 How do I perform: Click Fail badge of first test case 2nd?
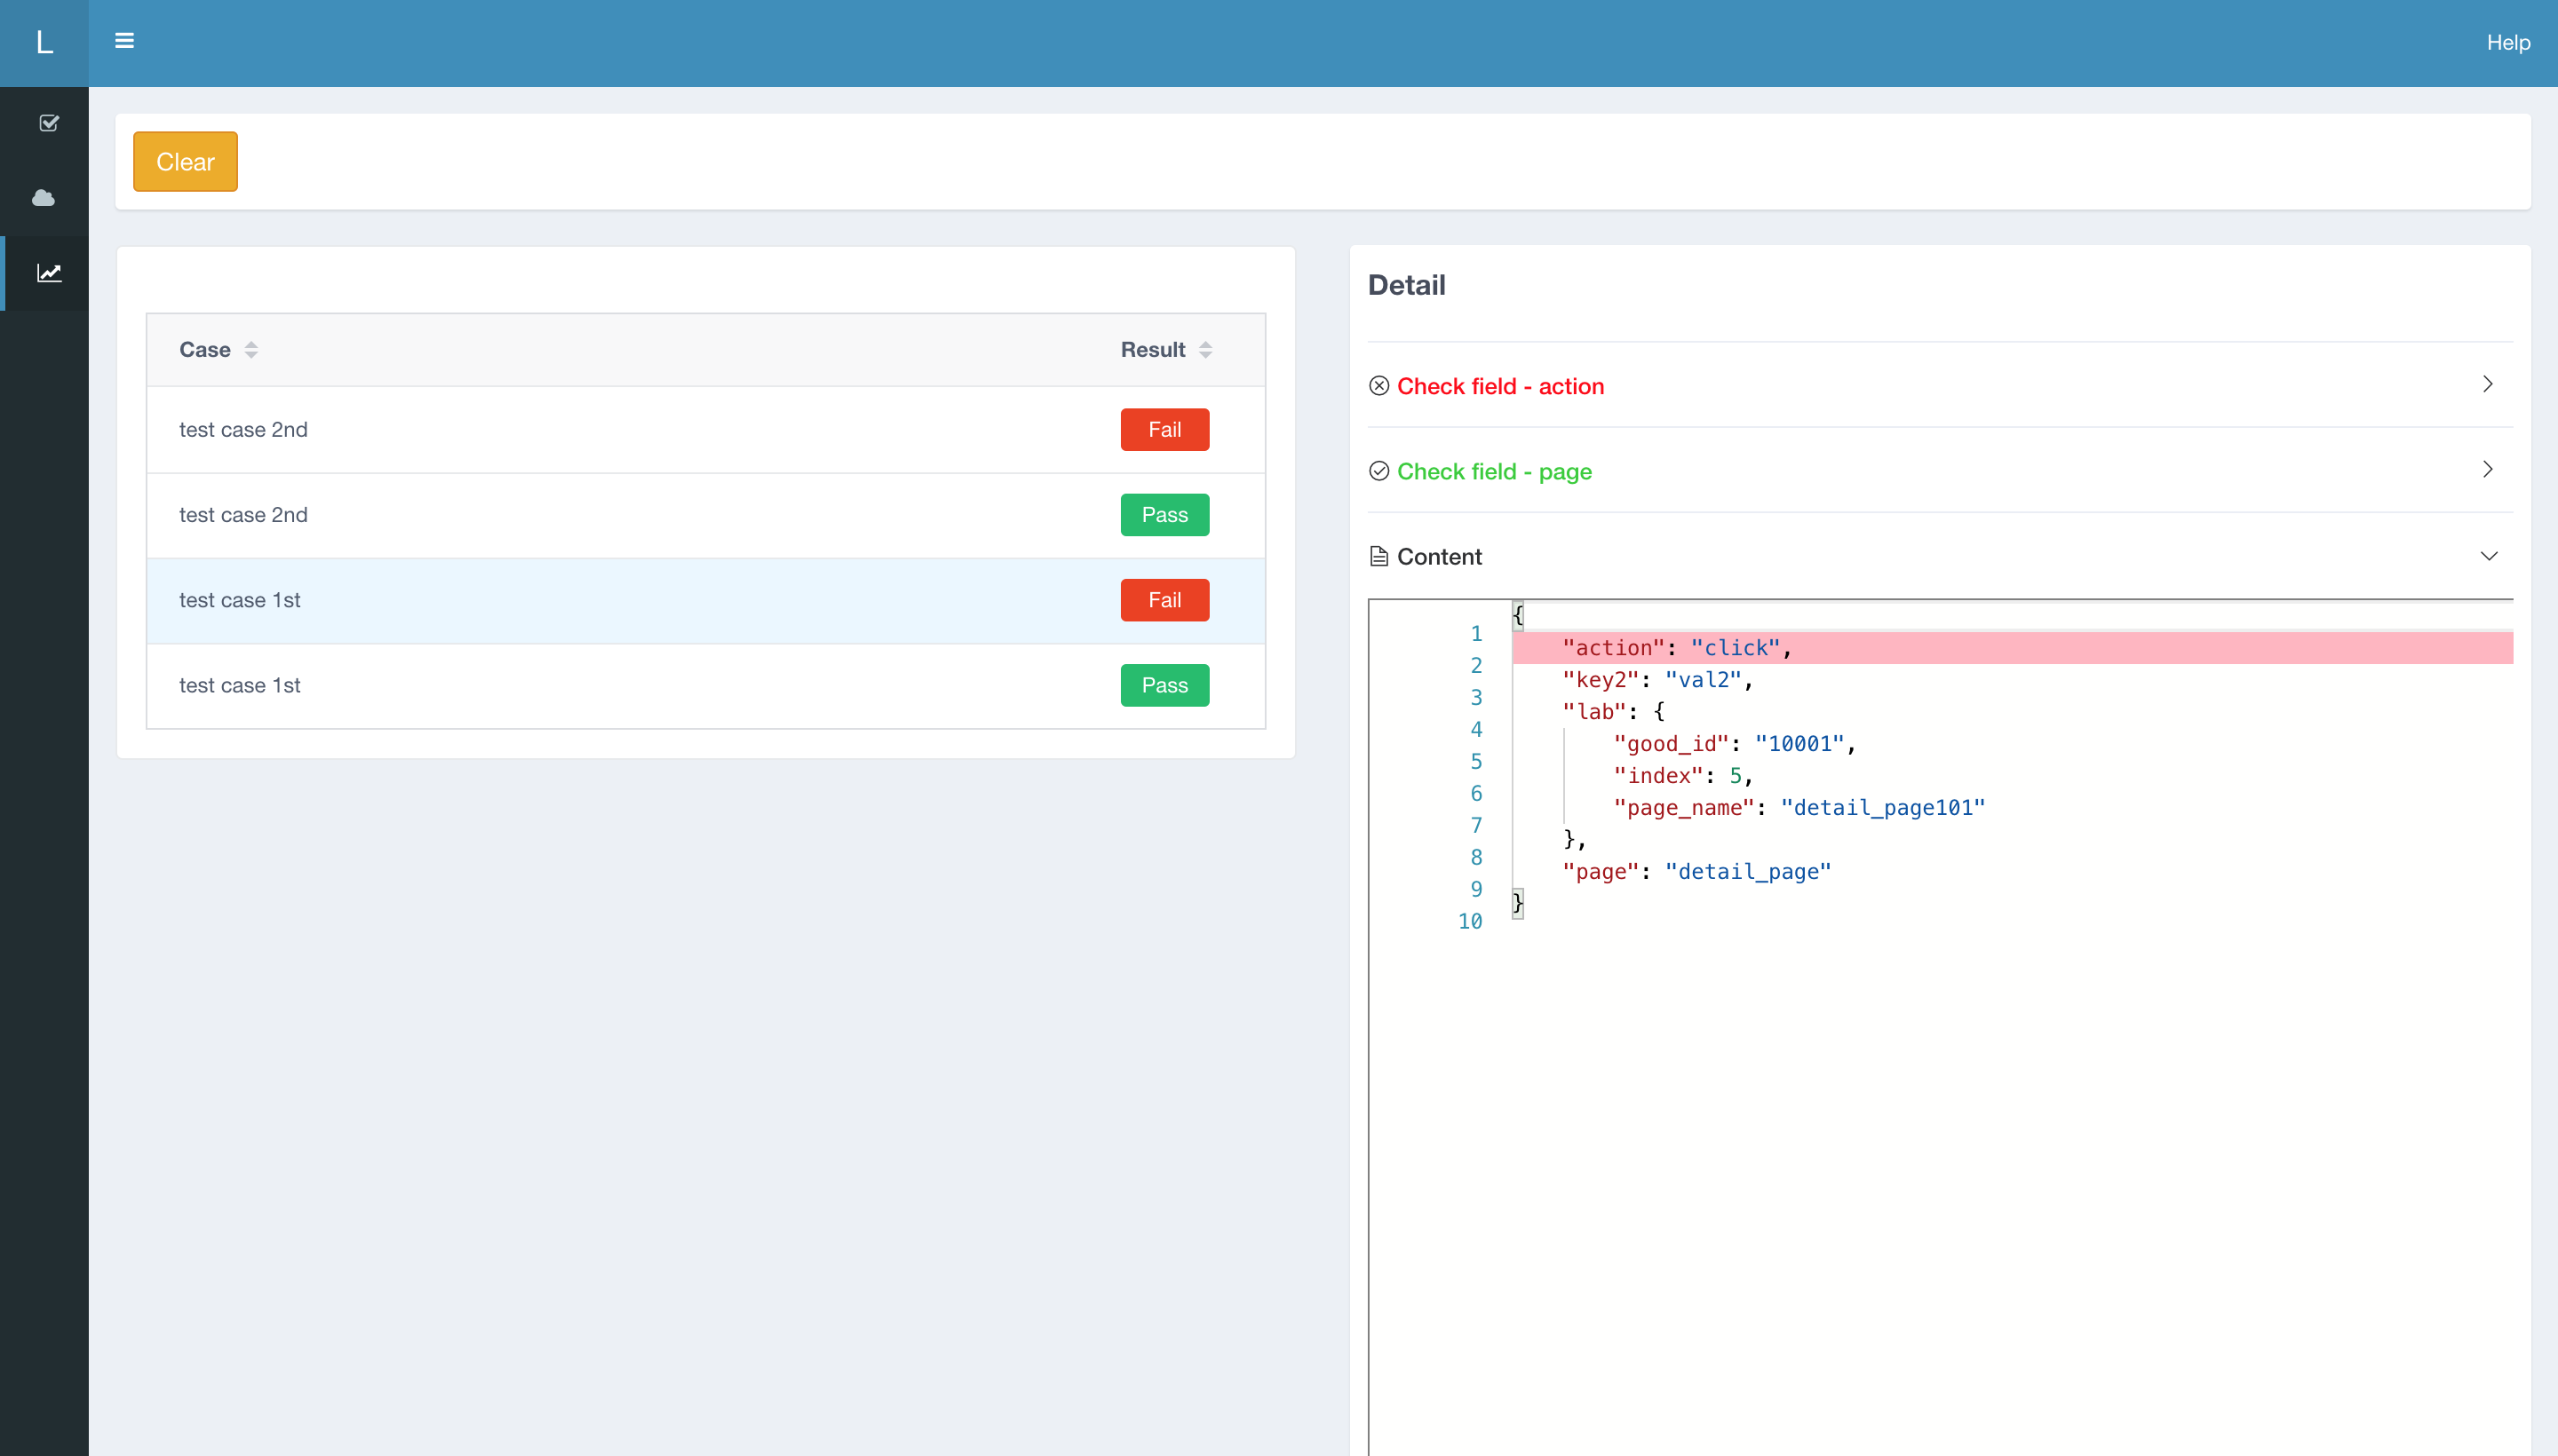(x=1164, y=430)
